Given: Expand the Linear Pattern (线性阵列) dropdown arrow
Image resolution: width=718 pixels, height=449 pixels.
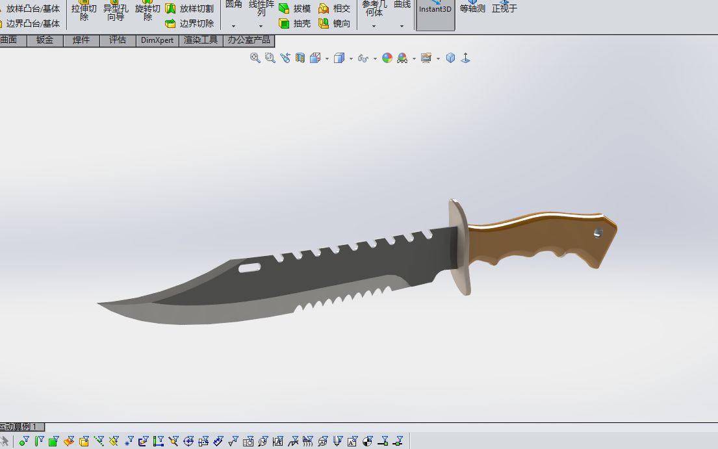Looking at the screenshot, I should tap(261, 26).
